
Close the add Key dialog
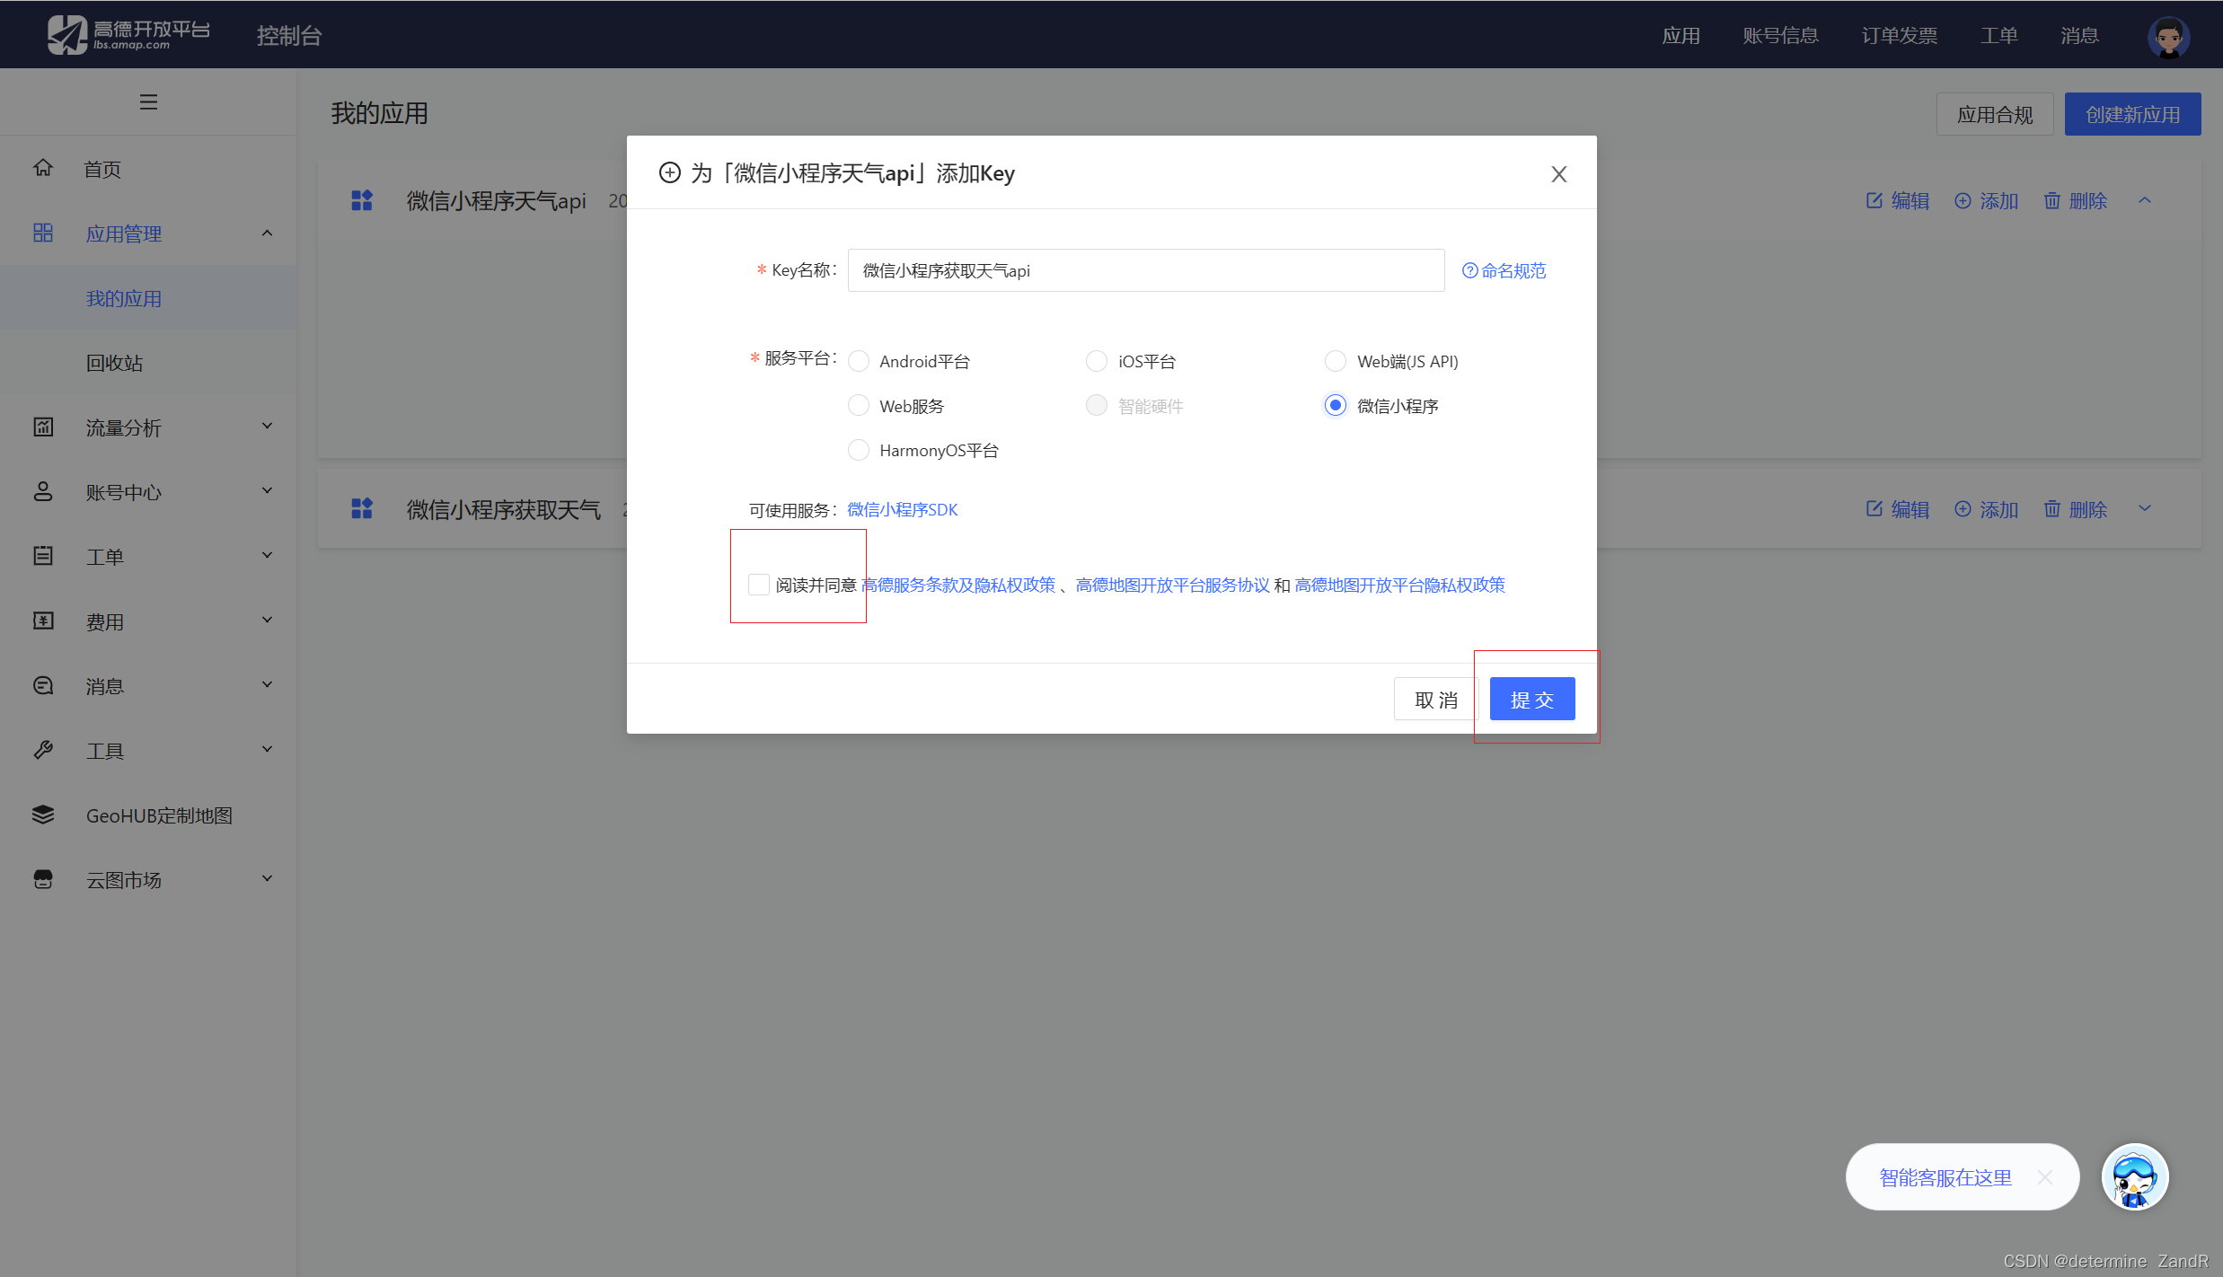pos(1559,174)
